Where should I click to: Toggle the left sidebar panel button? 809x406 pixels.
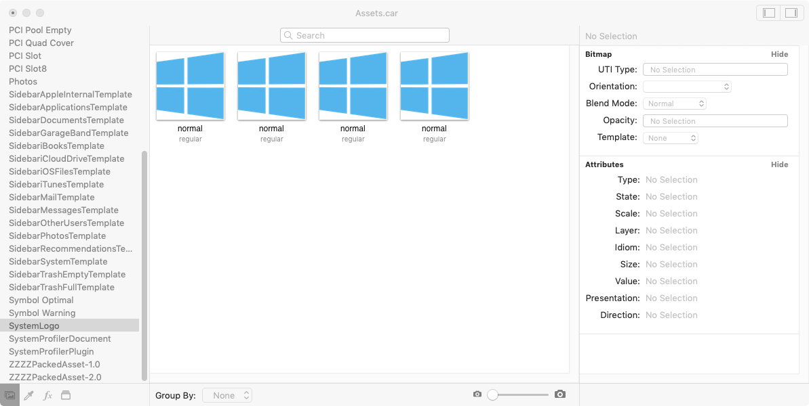769,13
